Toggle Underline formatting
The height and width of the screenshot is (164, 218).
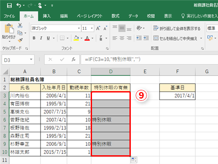[x=48, y=38]
